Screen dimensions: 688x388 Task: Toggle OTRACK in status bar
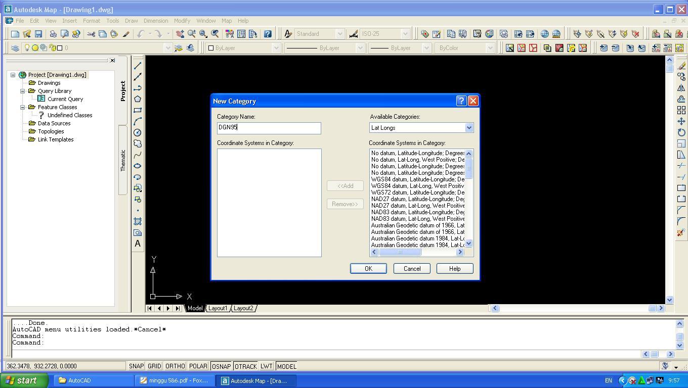246,366
